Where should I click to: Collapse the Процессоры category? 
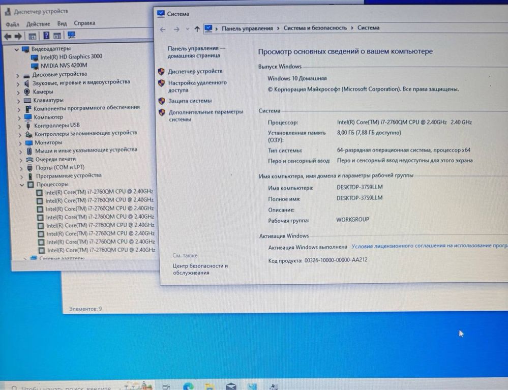(x=22, y=185)
